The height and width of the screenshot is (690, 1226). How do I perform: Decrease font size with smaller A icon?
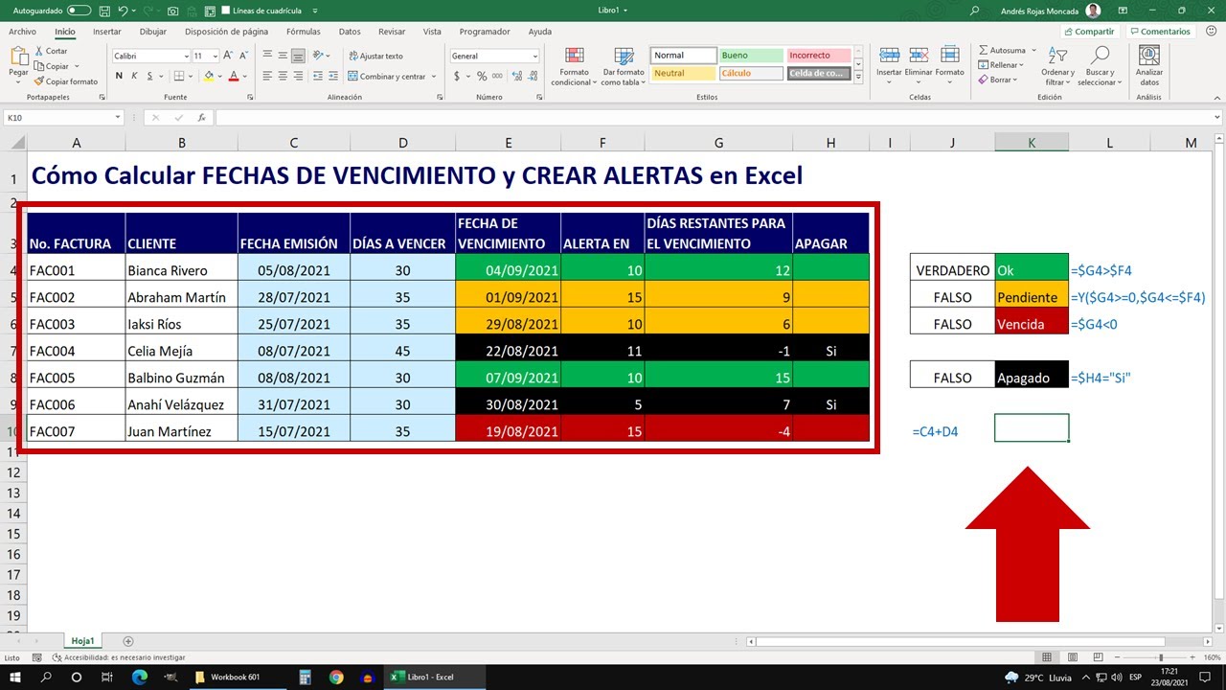(x=243, y=56)
